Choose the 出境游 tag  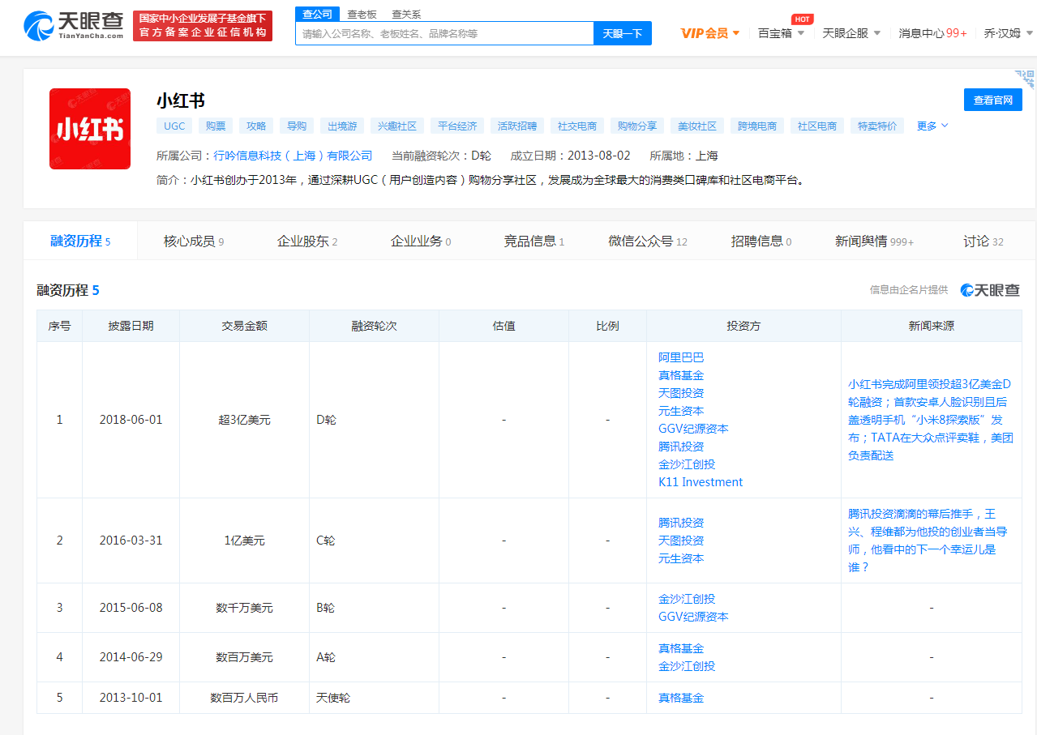(x=342, y=126)
